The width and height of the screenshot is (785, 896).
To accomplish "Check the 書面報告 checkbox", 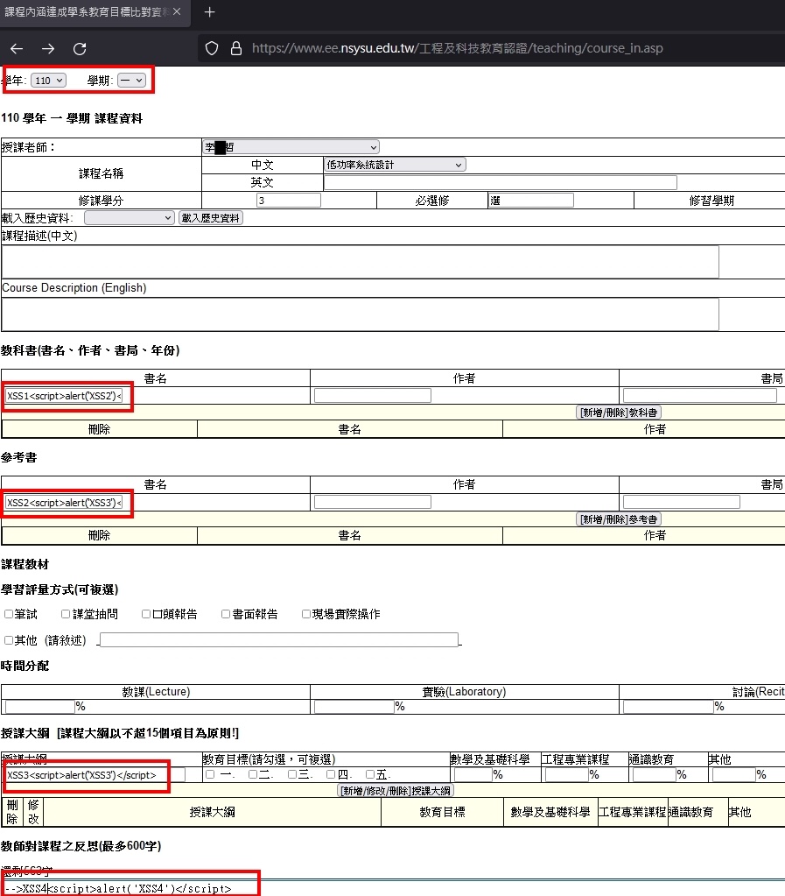I will point(226,614).
